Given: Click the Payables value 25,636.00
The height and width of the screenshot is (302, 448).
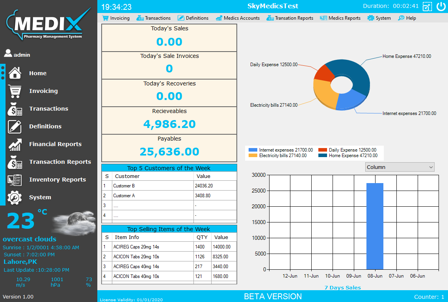Looking at the screenshot, I should click(169, 152).
